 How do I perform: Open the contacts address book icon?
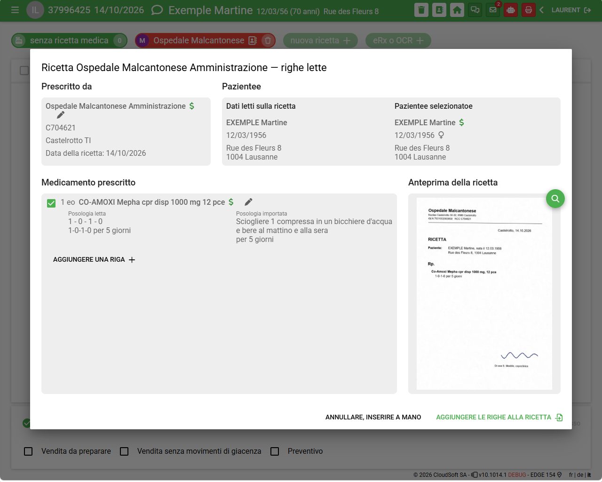click(439, 10)
